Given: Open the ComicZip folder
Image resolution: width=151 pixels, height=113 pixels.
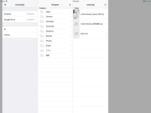Looking at the screenshot, I should [x=55, y=26].
